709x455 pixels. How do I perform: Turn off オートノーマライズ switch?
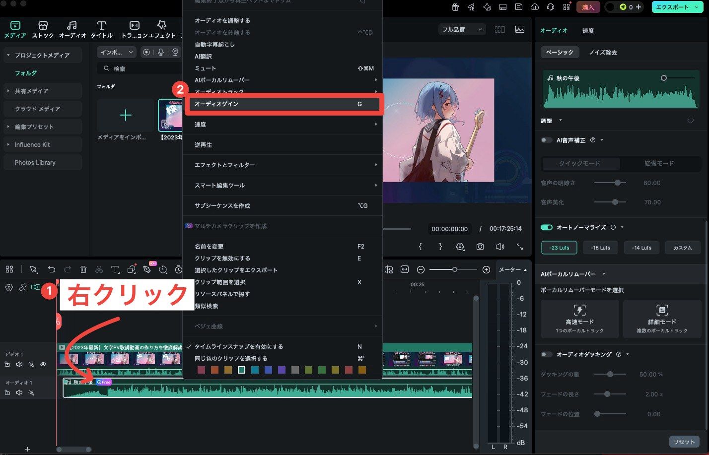point(547,227)
